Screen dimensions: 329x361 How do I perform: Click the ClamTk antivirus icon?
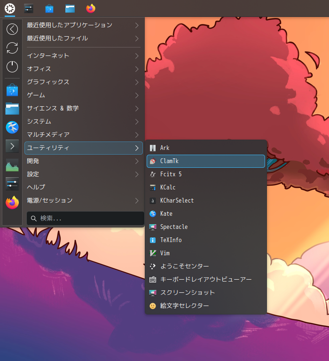pos(153,161)
